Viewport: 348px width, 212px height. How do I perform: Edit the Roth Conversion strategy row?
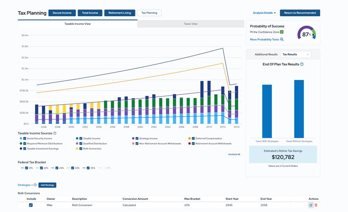pos(311,205)
